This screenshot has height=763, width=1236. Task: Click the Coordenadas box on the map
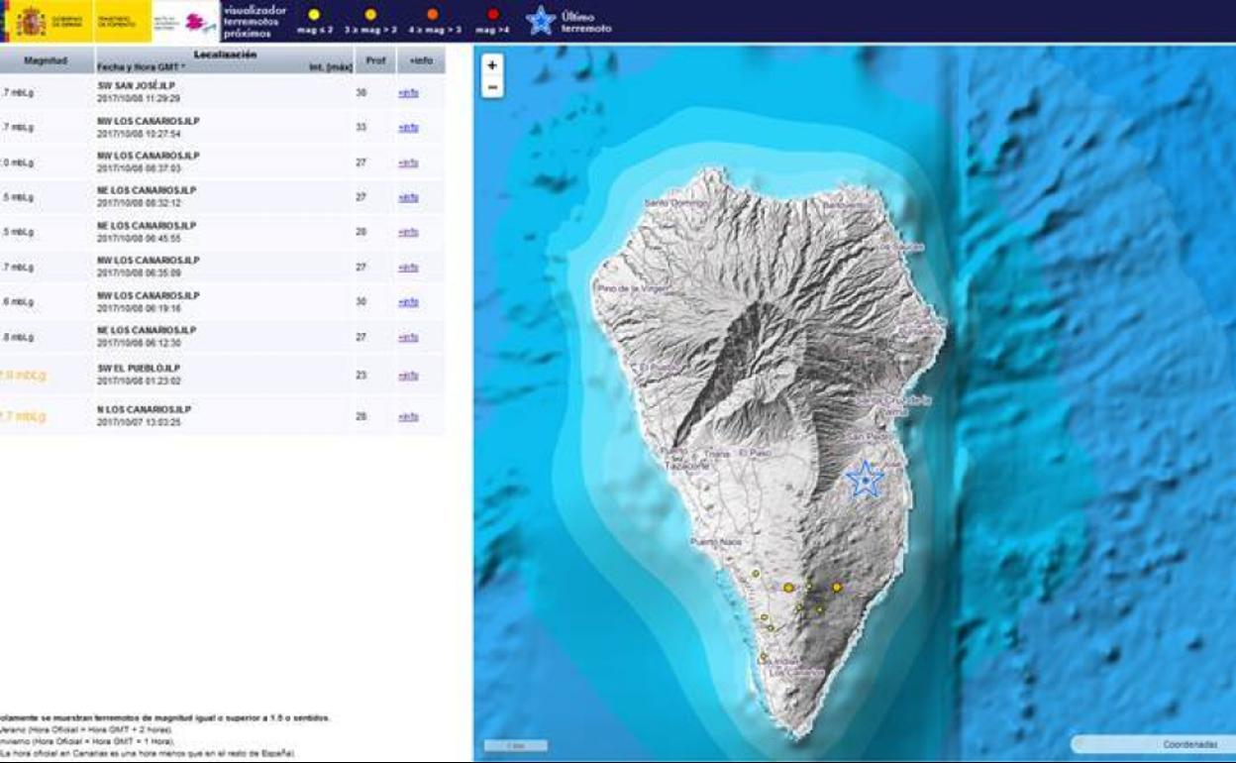(1154, 744)
